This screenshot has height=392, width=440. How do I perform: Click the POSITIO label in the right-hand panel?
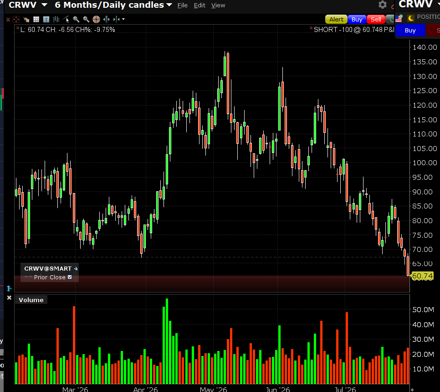pos(428,17)
